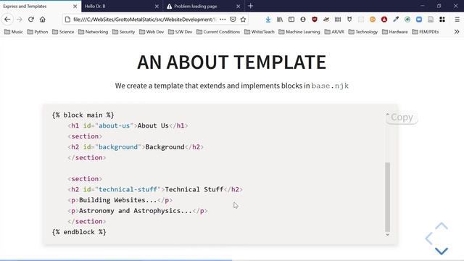Click the code scrollbar down arrow

(x=387, y=235)
